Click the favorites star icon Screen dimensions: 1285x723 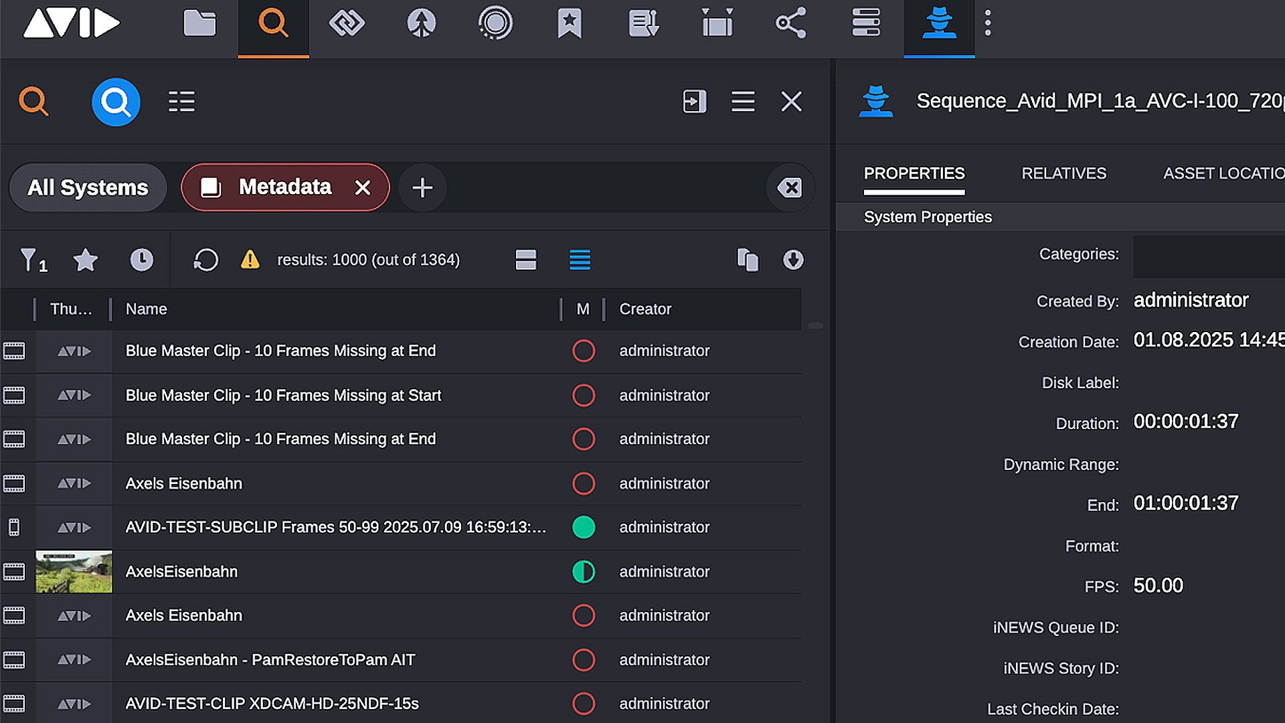(x=86, y=260)
